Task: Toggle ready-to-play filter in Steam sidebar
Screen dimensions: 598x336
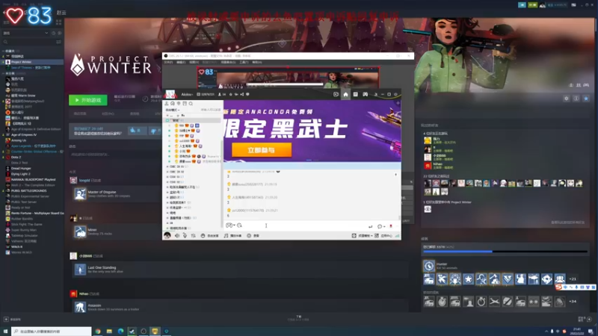Action: tap(59, 33)
